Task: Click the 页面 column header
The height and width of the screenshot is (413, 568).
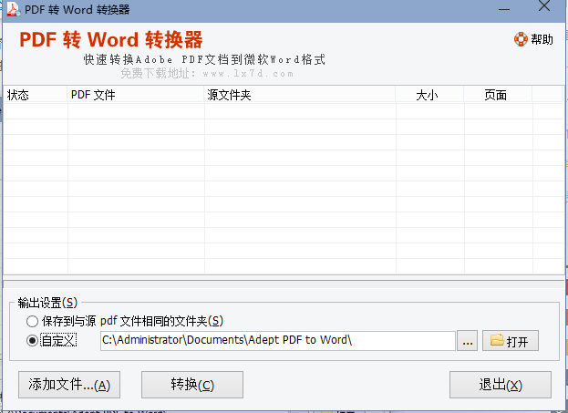Action: point(498,95)
